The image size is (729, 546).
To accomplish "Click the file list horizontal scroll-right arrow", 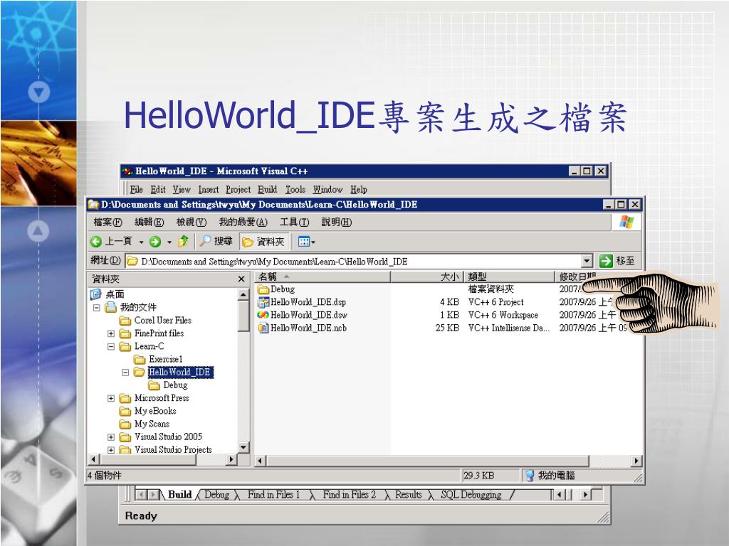I will tap(636, 461).
